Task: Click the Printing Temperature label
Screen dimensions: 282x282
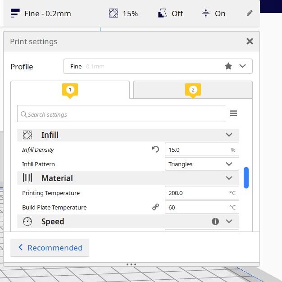Action: point(51,193)
